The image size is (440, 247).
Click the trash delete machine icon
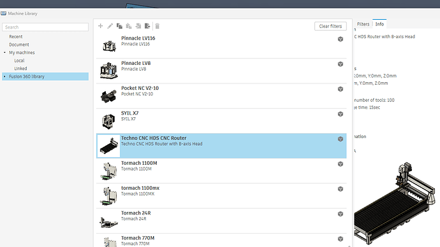click(x=158, y=26)
